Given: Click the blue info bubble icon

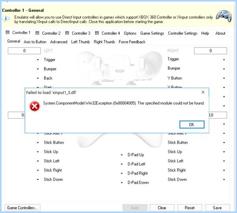Looking at the screenshot, I should [6, 19].
